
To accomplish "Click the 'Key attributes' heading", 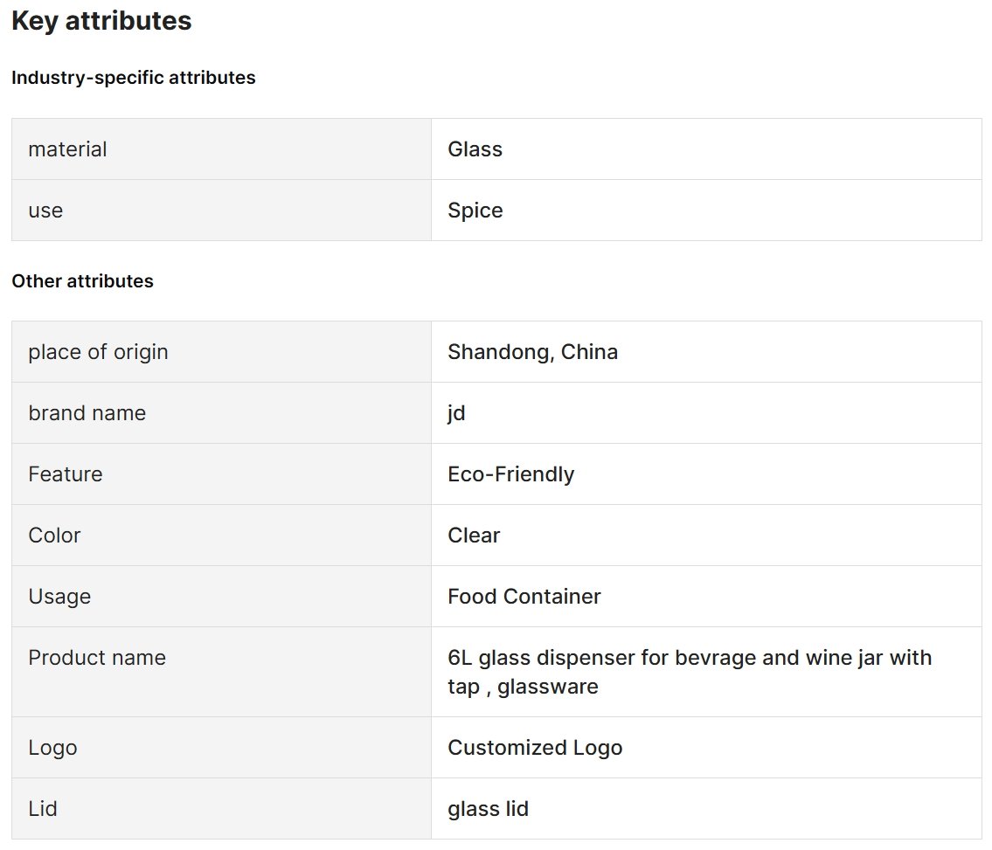I will point(101,21).
